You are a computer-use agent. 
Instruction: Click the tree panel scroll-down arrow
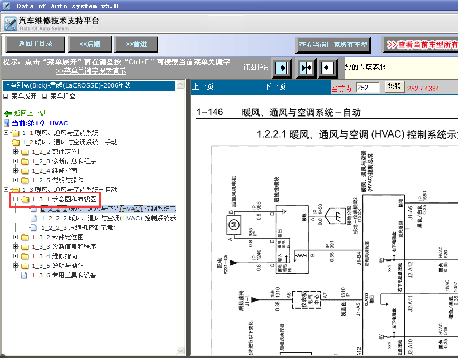coord(180,351)
